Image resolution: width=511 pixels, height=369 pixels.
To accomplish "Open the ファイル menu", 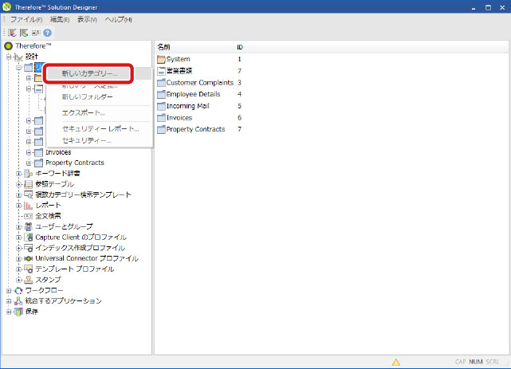I will pyautogui.click(x=26, y=19).
